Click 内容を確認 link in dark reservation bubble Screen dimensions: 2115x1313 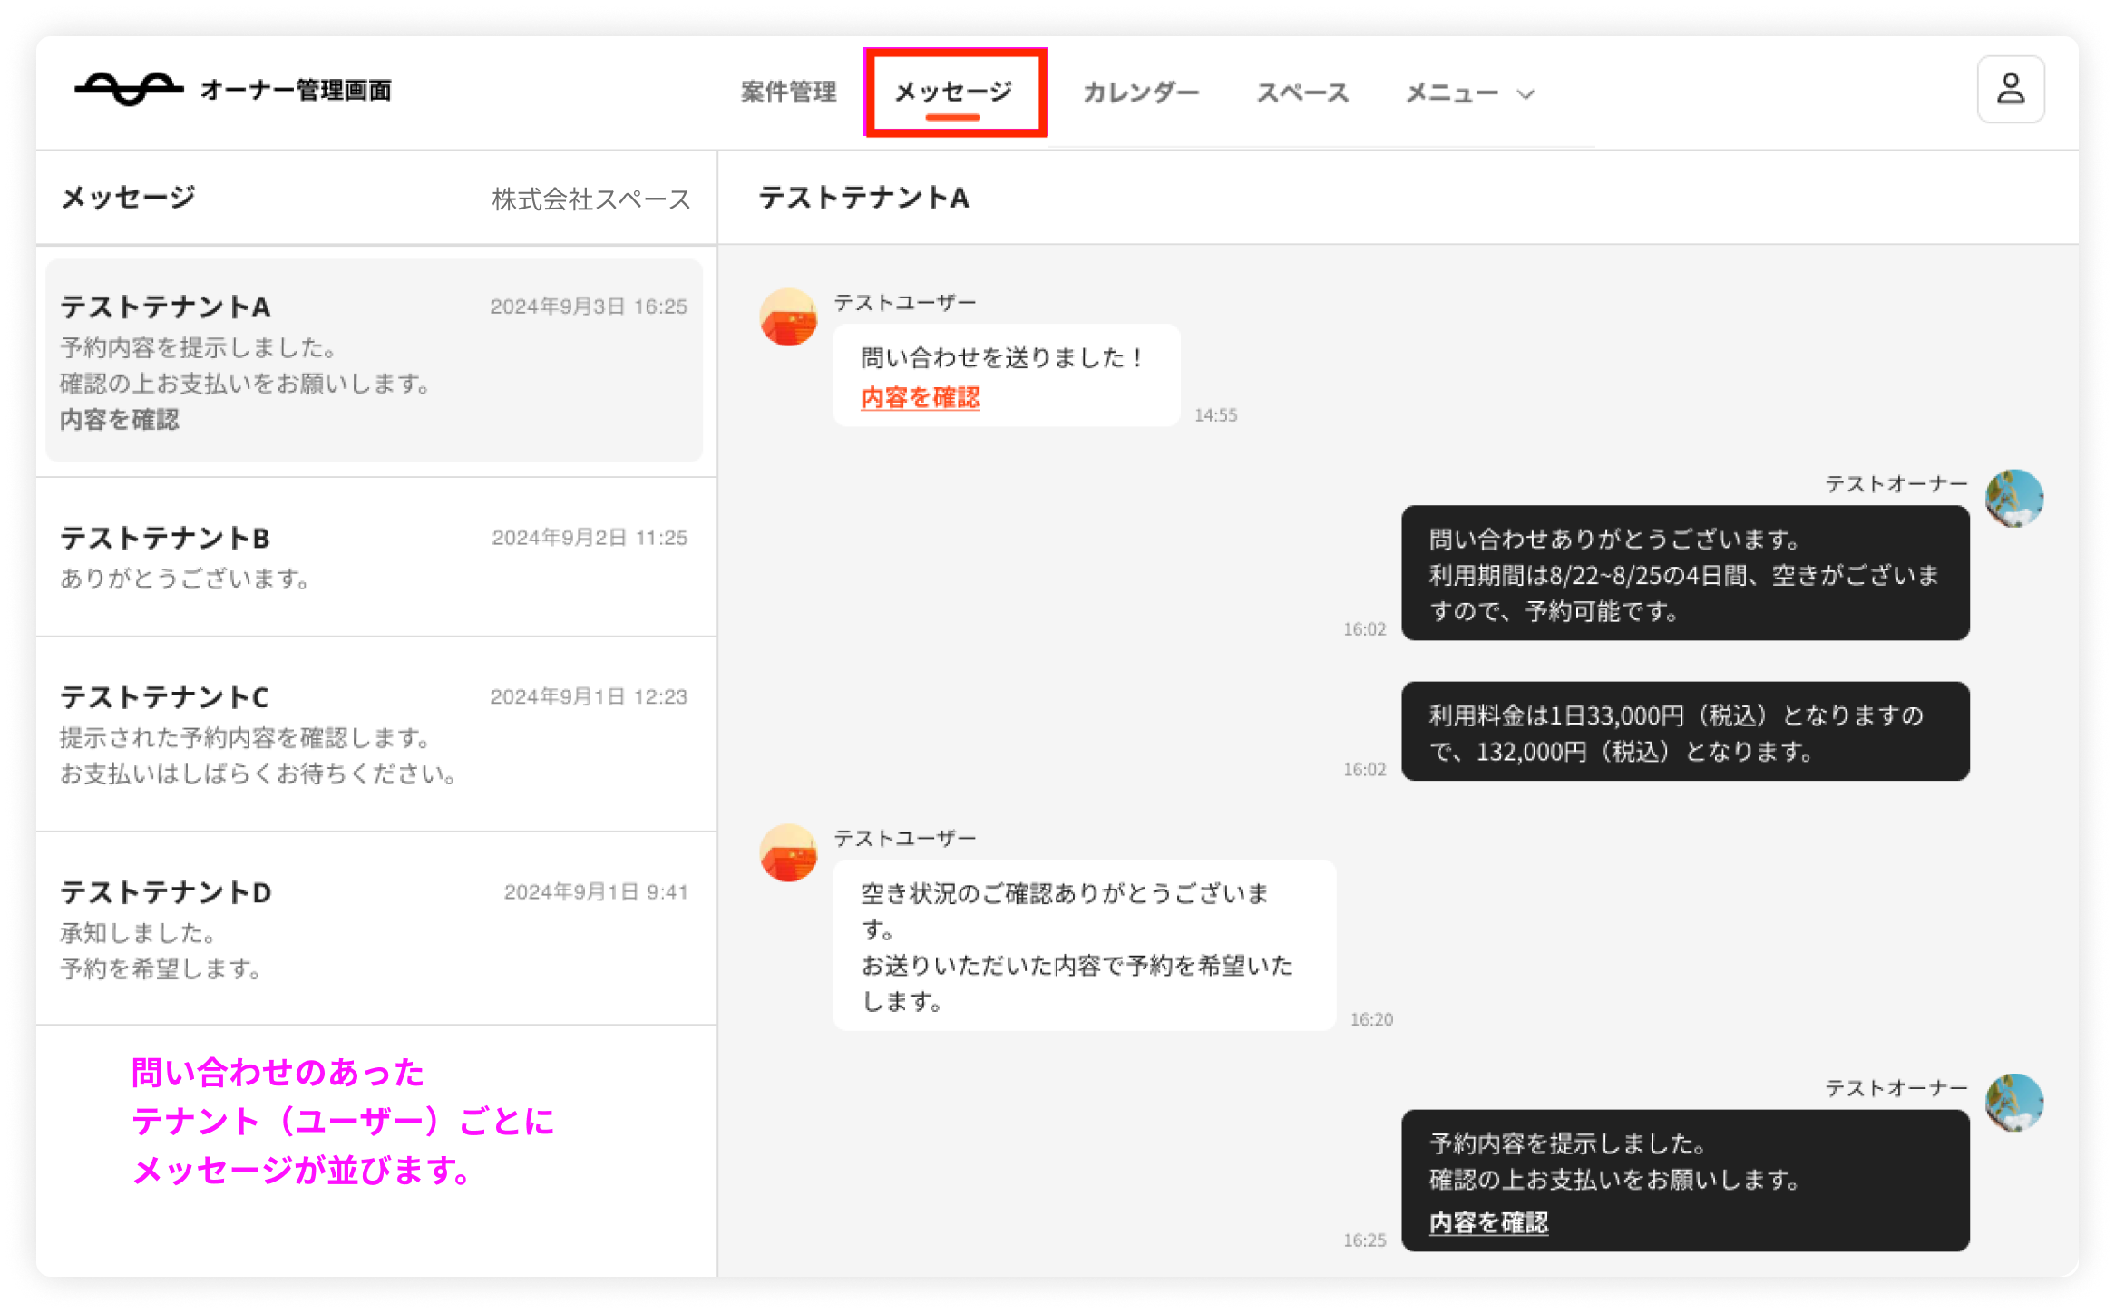pyautogui.click(x=1488, y=1222)
